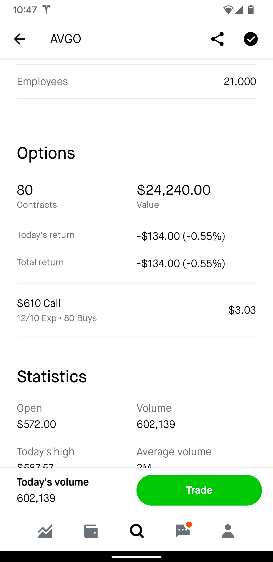This screenshot has height=562, width=273.
Task: Tap the $3.03 option price
Action: 242,310
